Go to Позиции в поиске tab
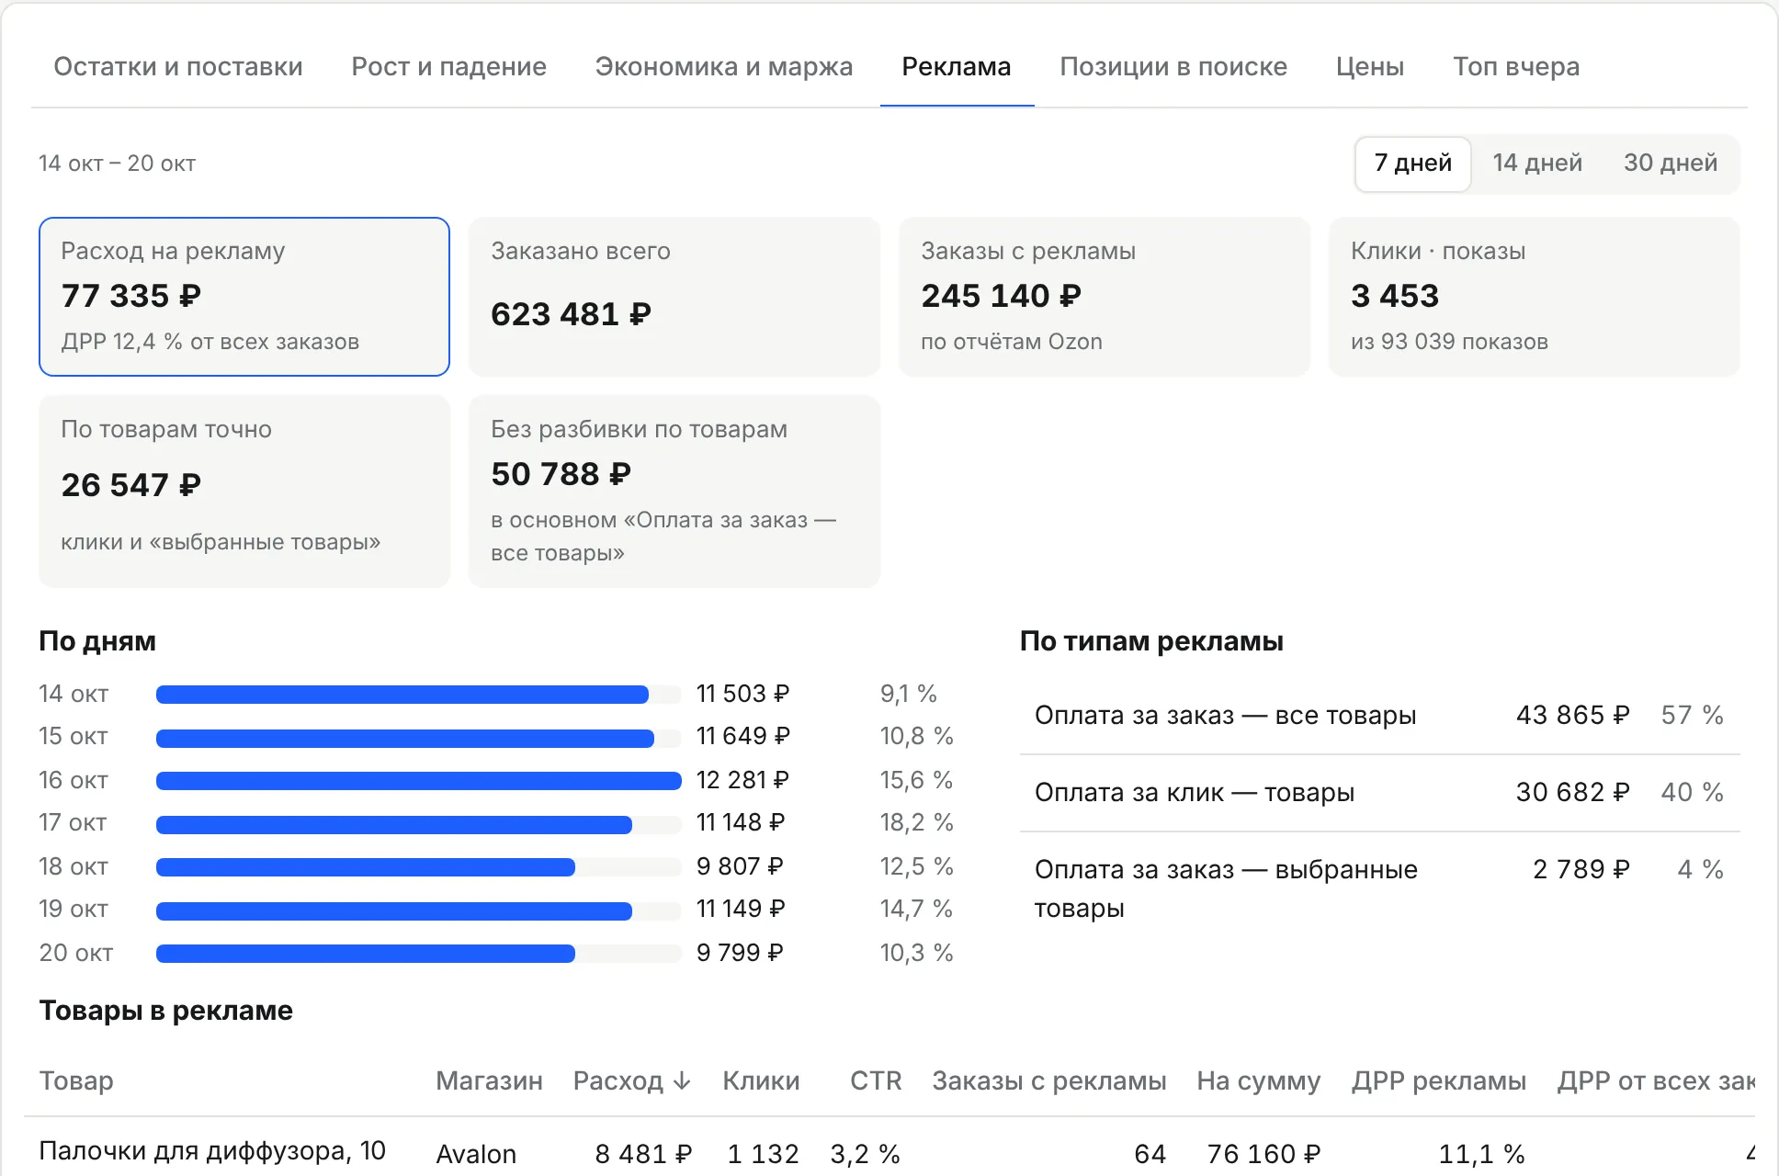 [1173, 67]
